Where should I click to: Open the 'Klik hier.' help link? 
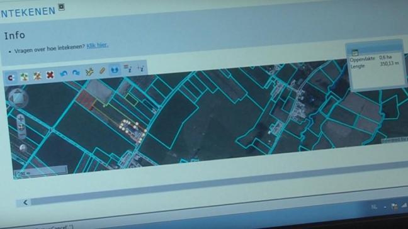98,45
